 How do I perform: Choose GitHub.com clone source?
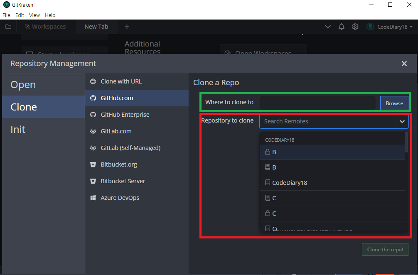click(x=137, y=98)
